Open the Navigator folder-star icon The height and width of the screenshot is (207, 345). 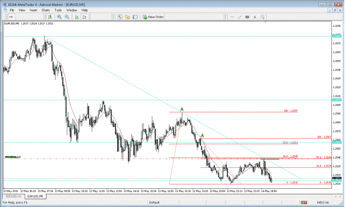(128, 17)
